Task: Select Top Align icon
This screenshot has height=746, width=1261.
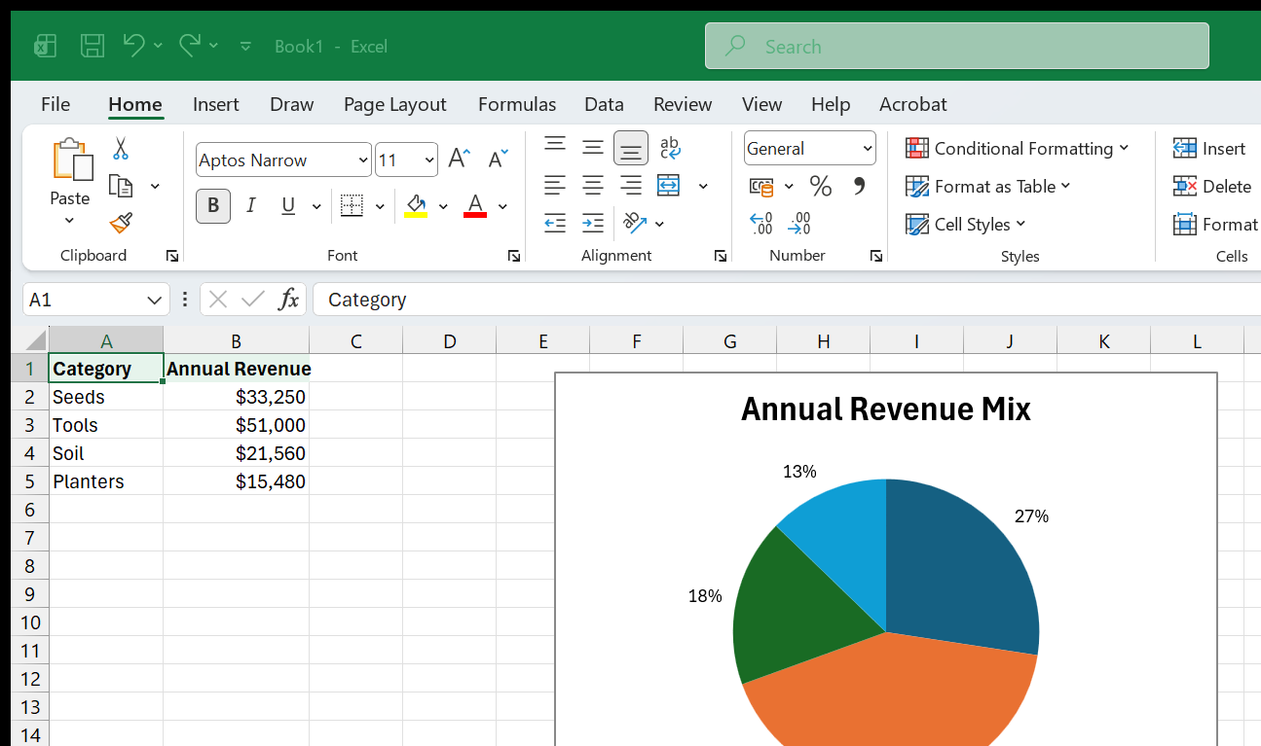Action: (x=555, y=147)
